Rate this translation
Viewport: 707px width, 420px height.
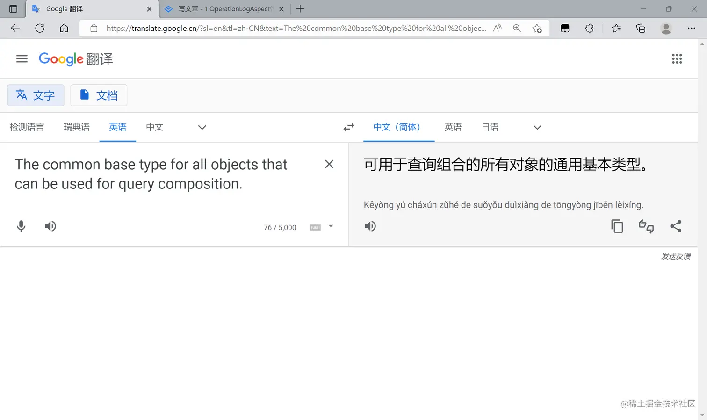point(646,226)
